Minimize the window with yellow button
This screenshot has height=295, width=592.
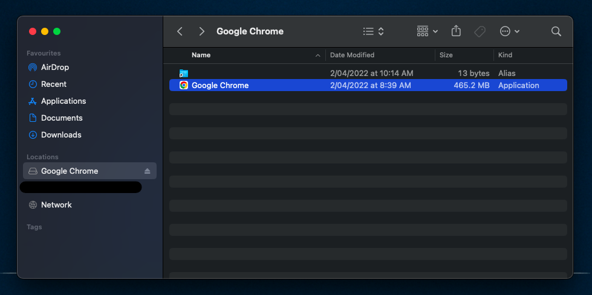(x=45, y=31)
